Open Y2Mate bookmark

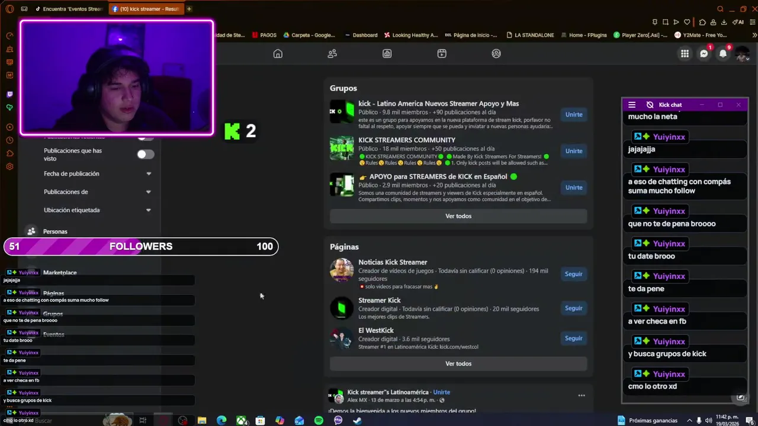point(700,35)
